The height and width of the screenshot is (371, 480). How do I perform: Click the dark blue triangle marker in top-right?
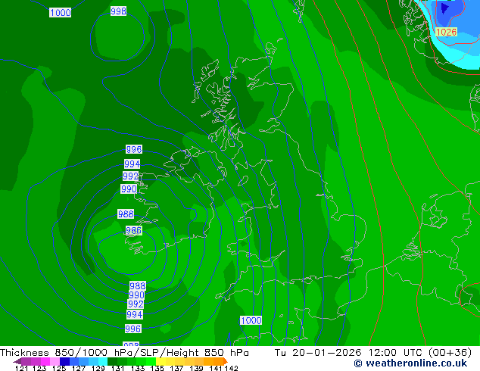[x=444, y=8]
